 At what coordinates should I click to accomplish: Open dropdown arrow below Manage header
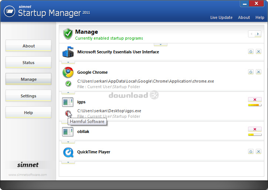tap(160, 44)
